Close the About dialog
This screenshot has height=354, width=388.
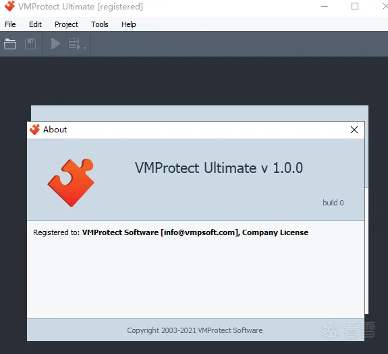pyautogui.click(x=354, y=130)
